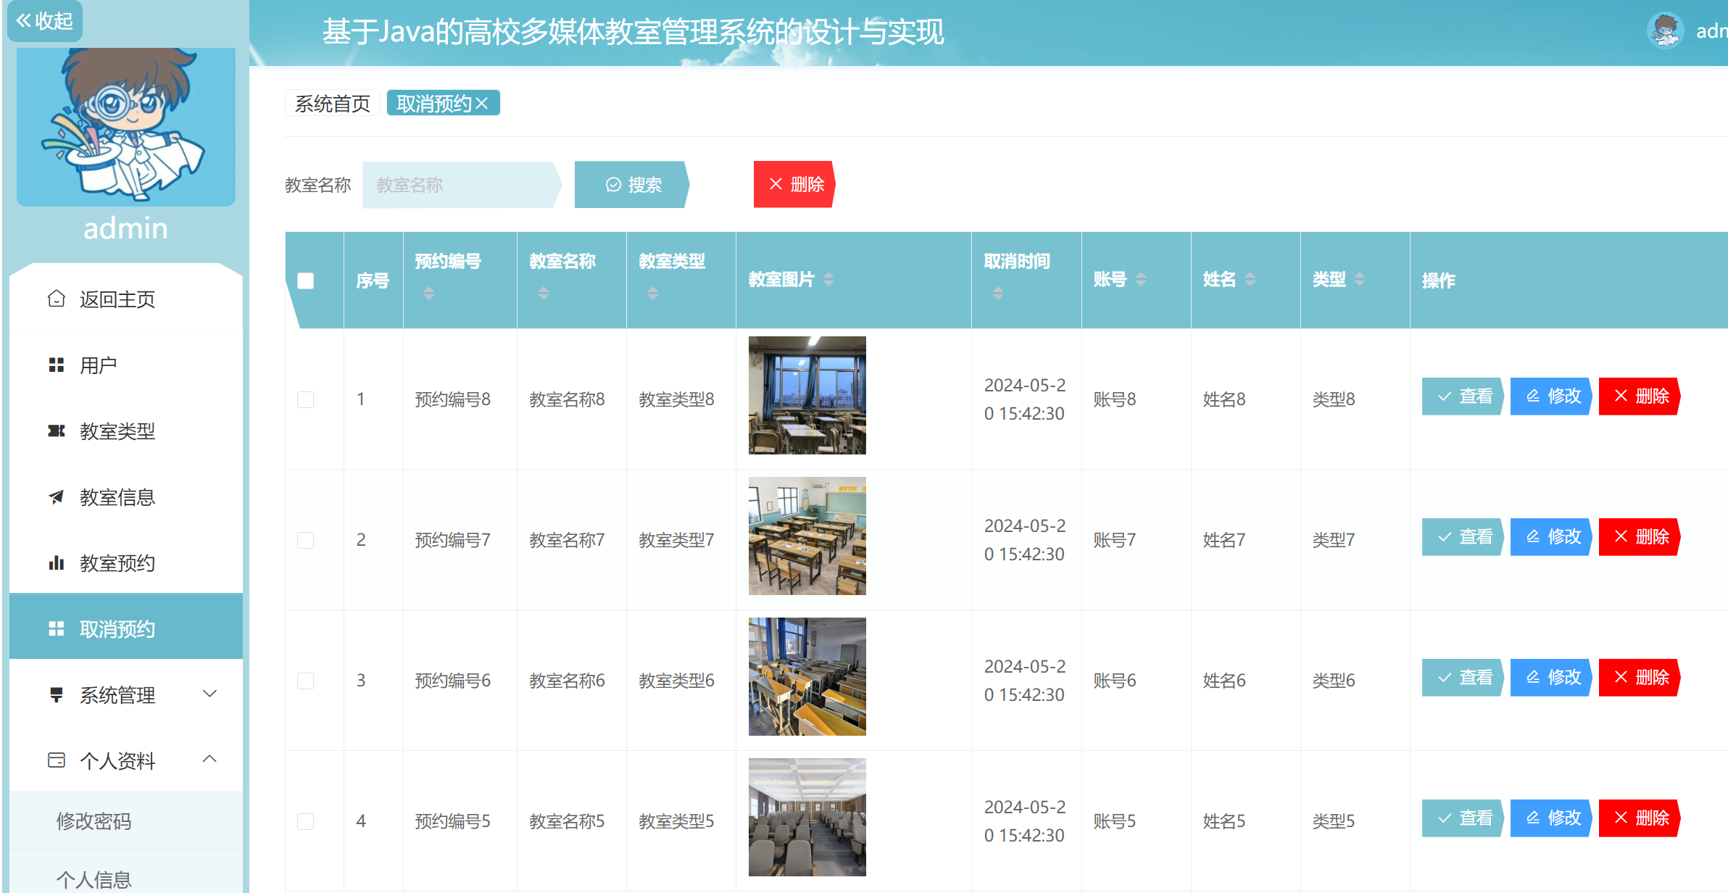Select the checkbox for row 预约编号6
The width and height of the screenshot is (1728, 893).
(306, 681)
